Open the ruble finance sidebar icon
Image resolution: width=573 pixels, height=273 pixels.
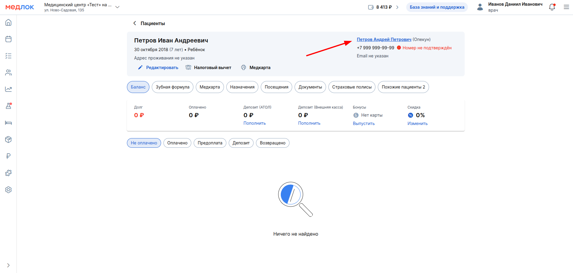tap(8, 156)
